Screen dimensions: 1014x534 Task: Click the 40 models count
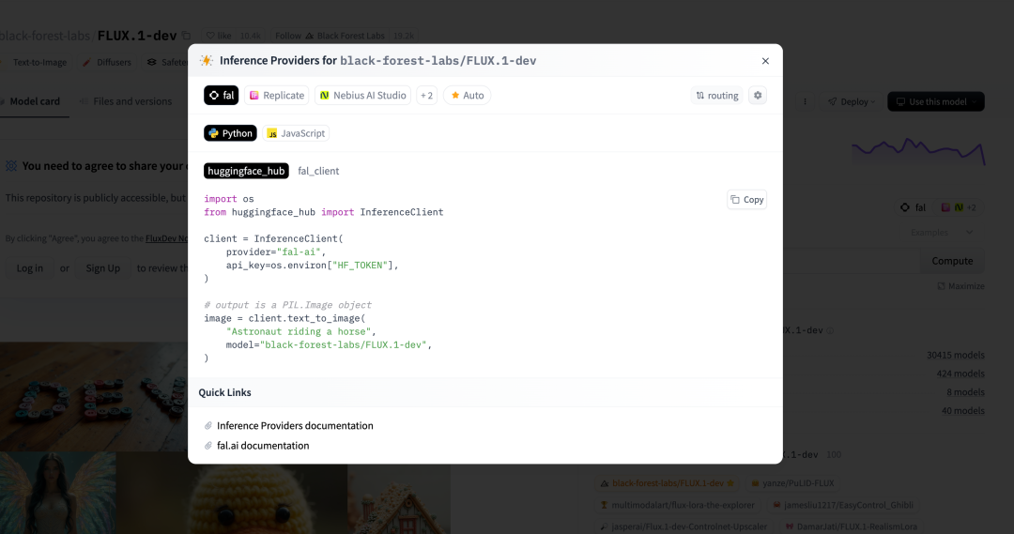[x=963, y=410]
